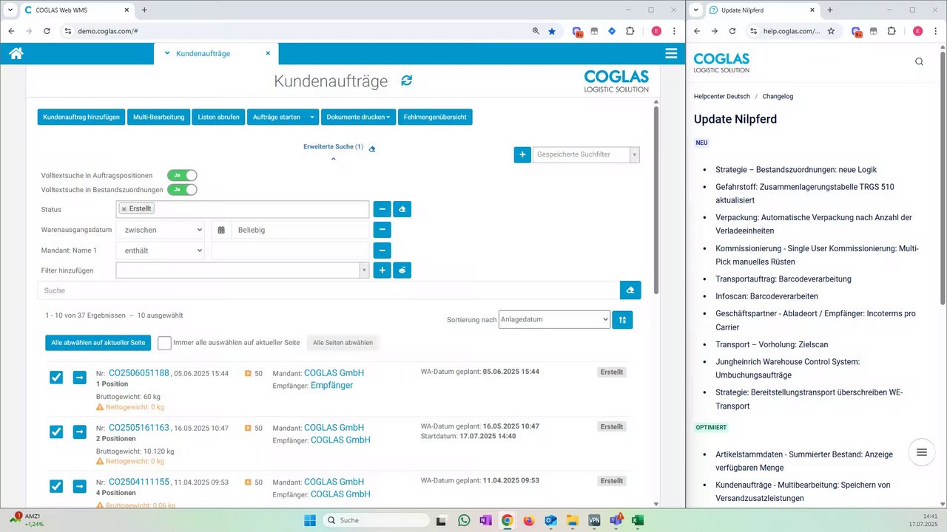Toggle Volltextsuche in Auftragspositionen switch

[182, 175]
